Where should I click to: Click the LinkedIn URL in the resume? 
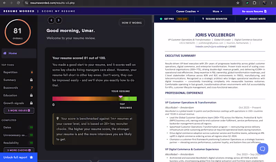pyautogui.click(x=215, y=47)
